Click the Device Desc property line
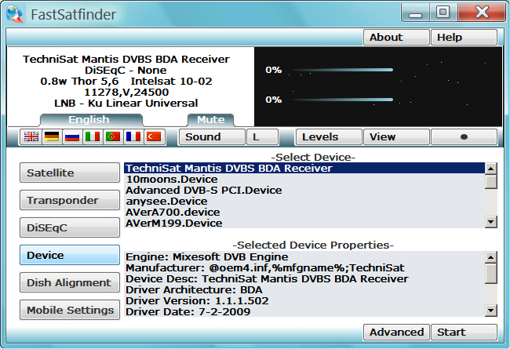Image resolution: width=510 pixels, height=349 pixels. [304, 279]
